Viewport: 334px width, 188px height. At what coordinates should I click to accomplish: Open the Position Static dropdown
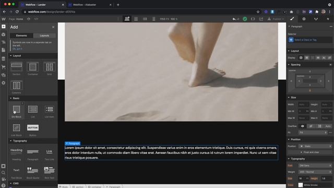coord(315,146)
